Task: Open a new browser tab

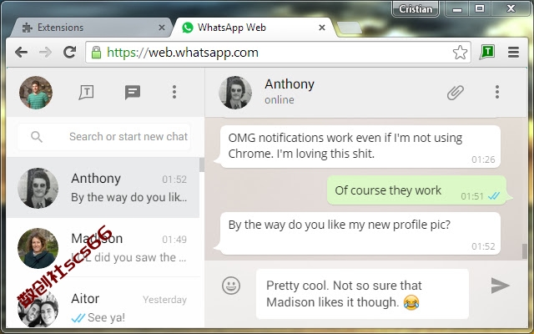Action: tap(349, 28)
